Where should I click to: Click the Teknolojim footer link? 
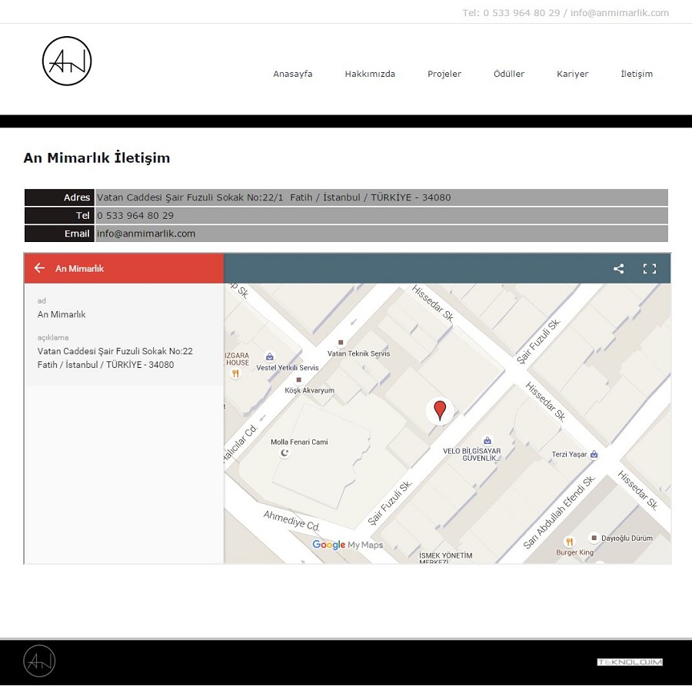[630, 661]
